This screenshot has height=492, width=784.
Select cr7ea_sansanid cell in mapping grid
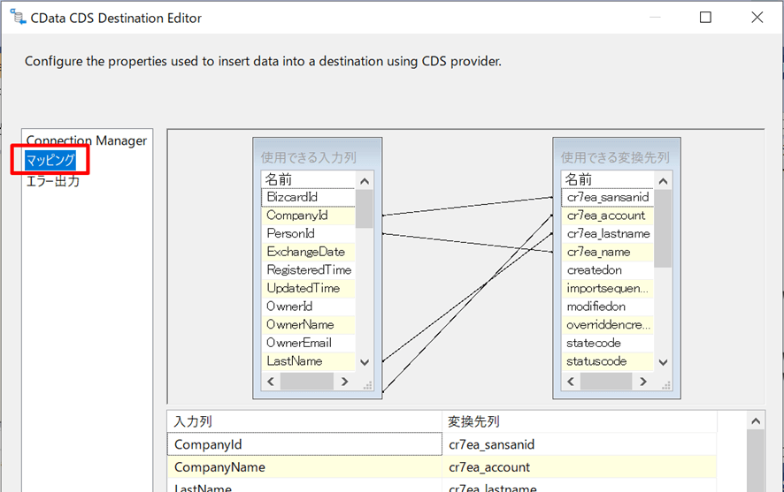coord(580,444)
